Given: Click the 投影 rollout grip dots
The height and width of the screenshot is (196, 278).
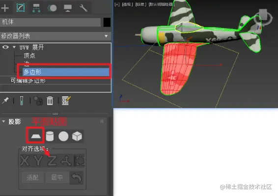Looking at the screenshot, I should pos(102,121).
